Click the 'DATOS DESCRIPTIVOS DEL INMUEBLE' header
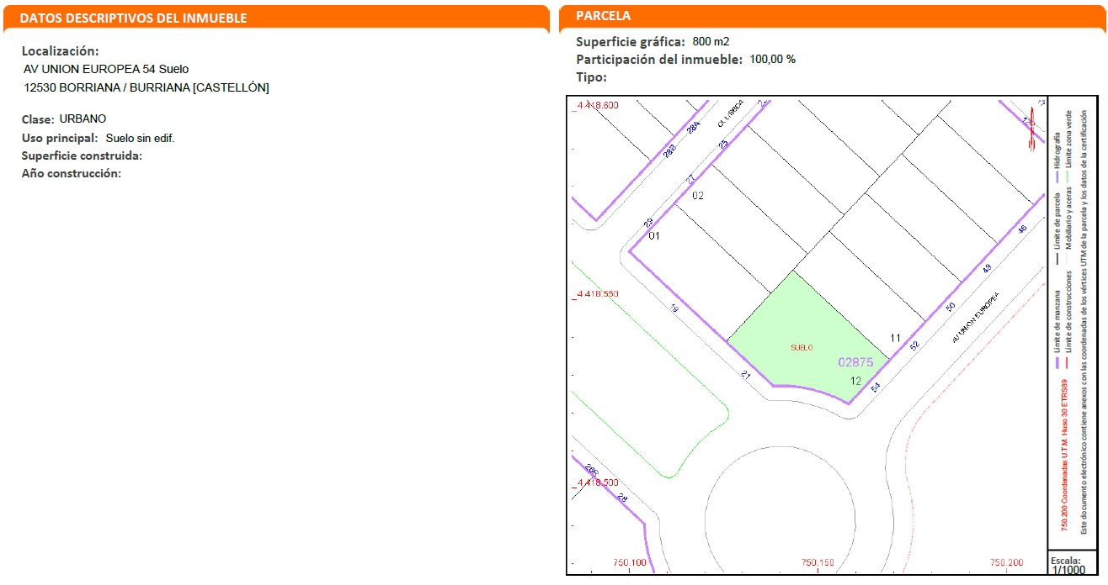Screen dimensions: 1108x585 [x=133, y=18]
